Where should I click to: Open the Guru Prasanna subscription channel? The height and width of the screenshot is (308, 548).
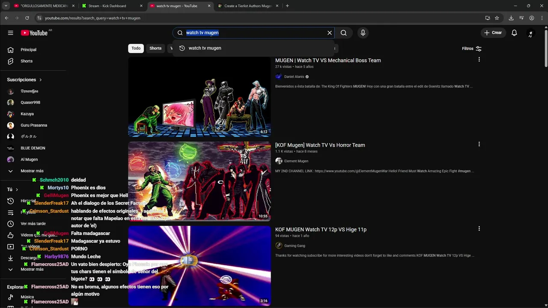pos(33,125)
